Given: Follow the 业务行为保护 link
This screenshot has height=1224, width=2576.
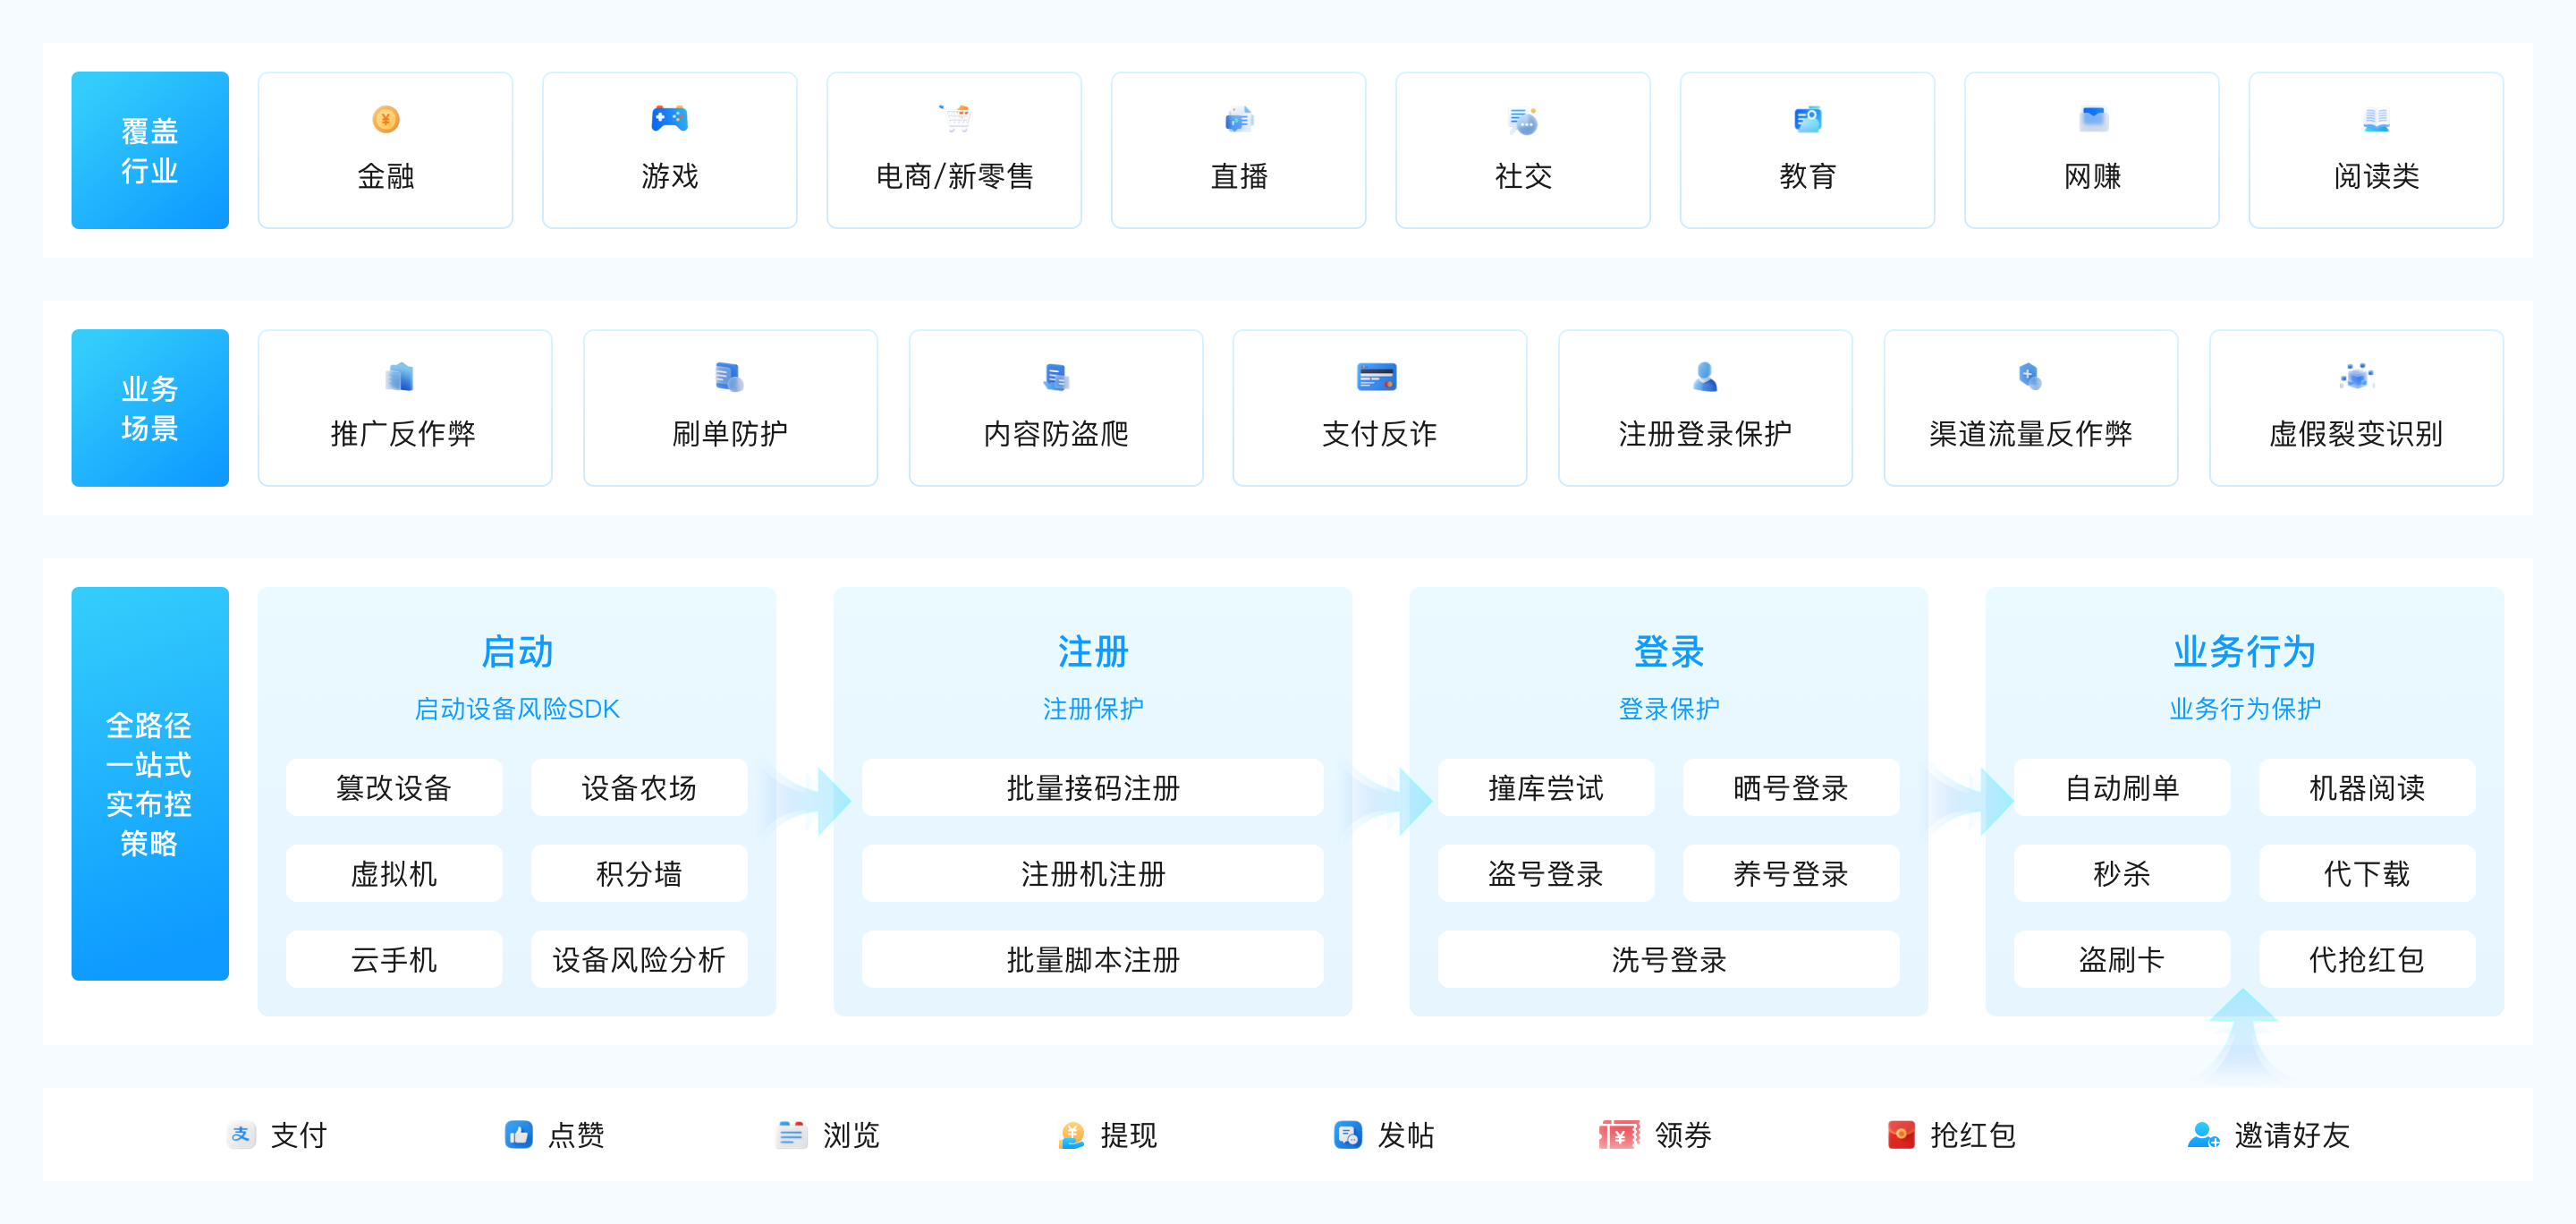Looking at the screenshot, I should tap(2245, 709).
